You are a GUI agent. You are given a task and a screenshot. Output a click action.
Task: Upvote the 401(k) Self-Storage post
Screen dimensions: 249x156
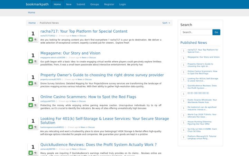[31, 127]
